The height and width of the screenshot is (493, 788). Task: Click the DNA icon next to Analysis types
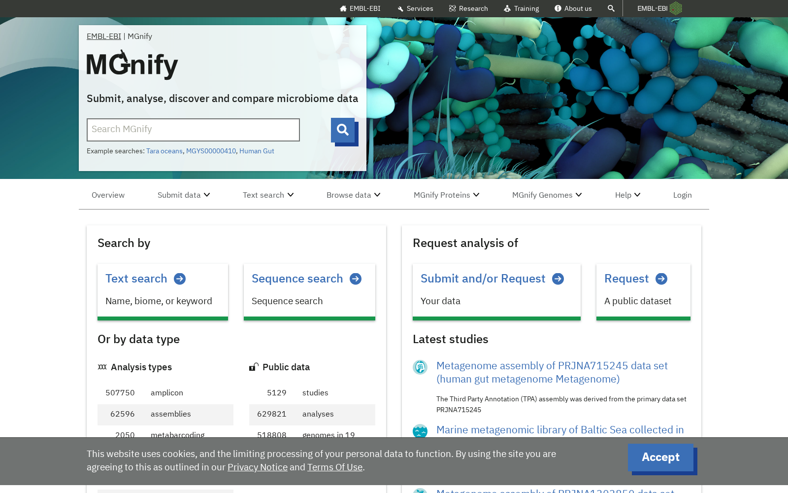[102, 367]
